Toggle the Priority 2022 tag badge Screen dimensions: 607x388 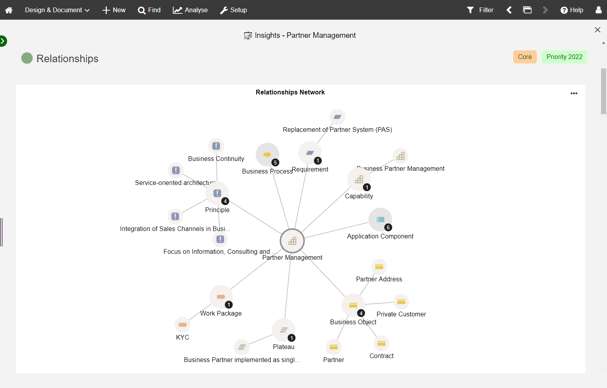(564, 57)
